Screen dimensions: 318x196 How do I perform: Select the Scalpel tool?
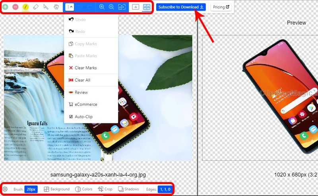point(46,7)
